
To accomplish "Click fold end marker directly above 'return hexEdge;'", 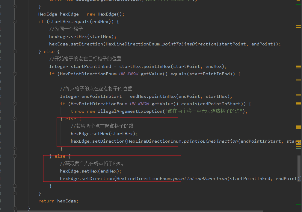I will point(15,193).
